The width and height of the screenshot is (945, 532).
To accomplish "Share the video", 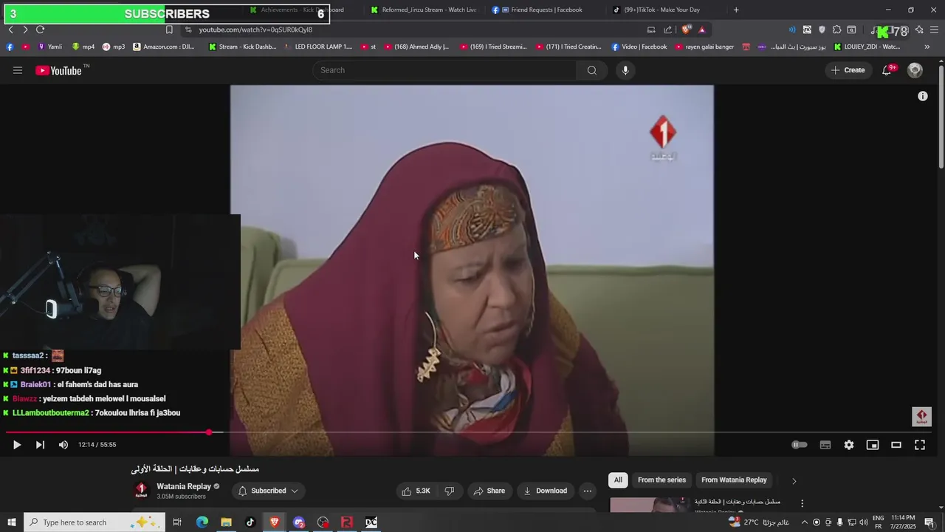I will tap(489, 491).
